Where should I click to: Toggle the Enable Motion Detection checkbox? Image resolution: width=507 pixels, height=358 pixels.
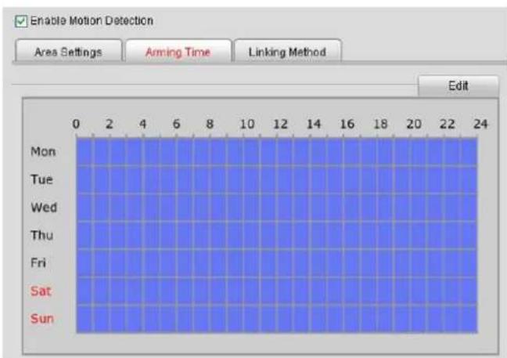pos(21,21)
